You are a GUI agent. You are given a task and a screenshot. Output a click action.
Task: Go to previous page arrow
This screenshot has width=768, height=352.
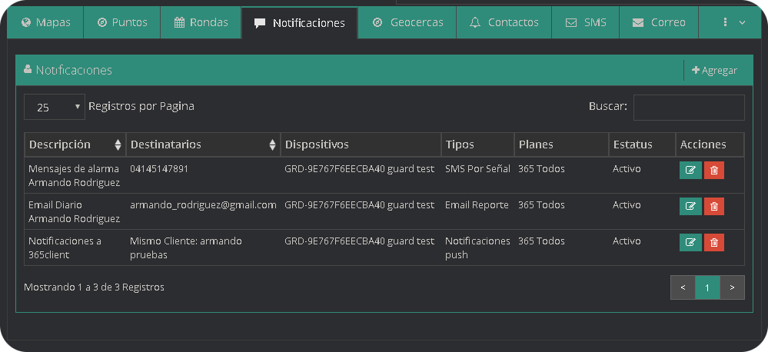coord(683,287)
